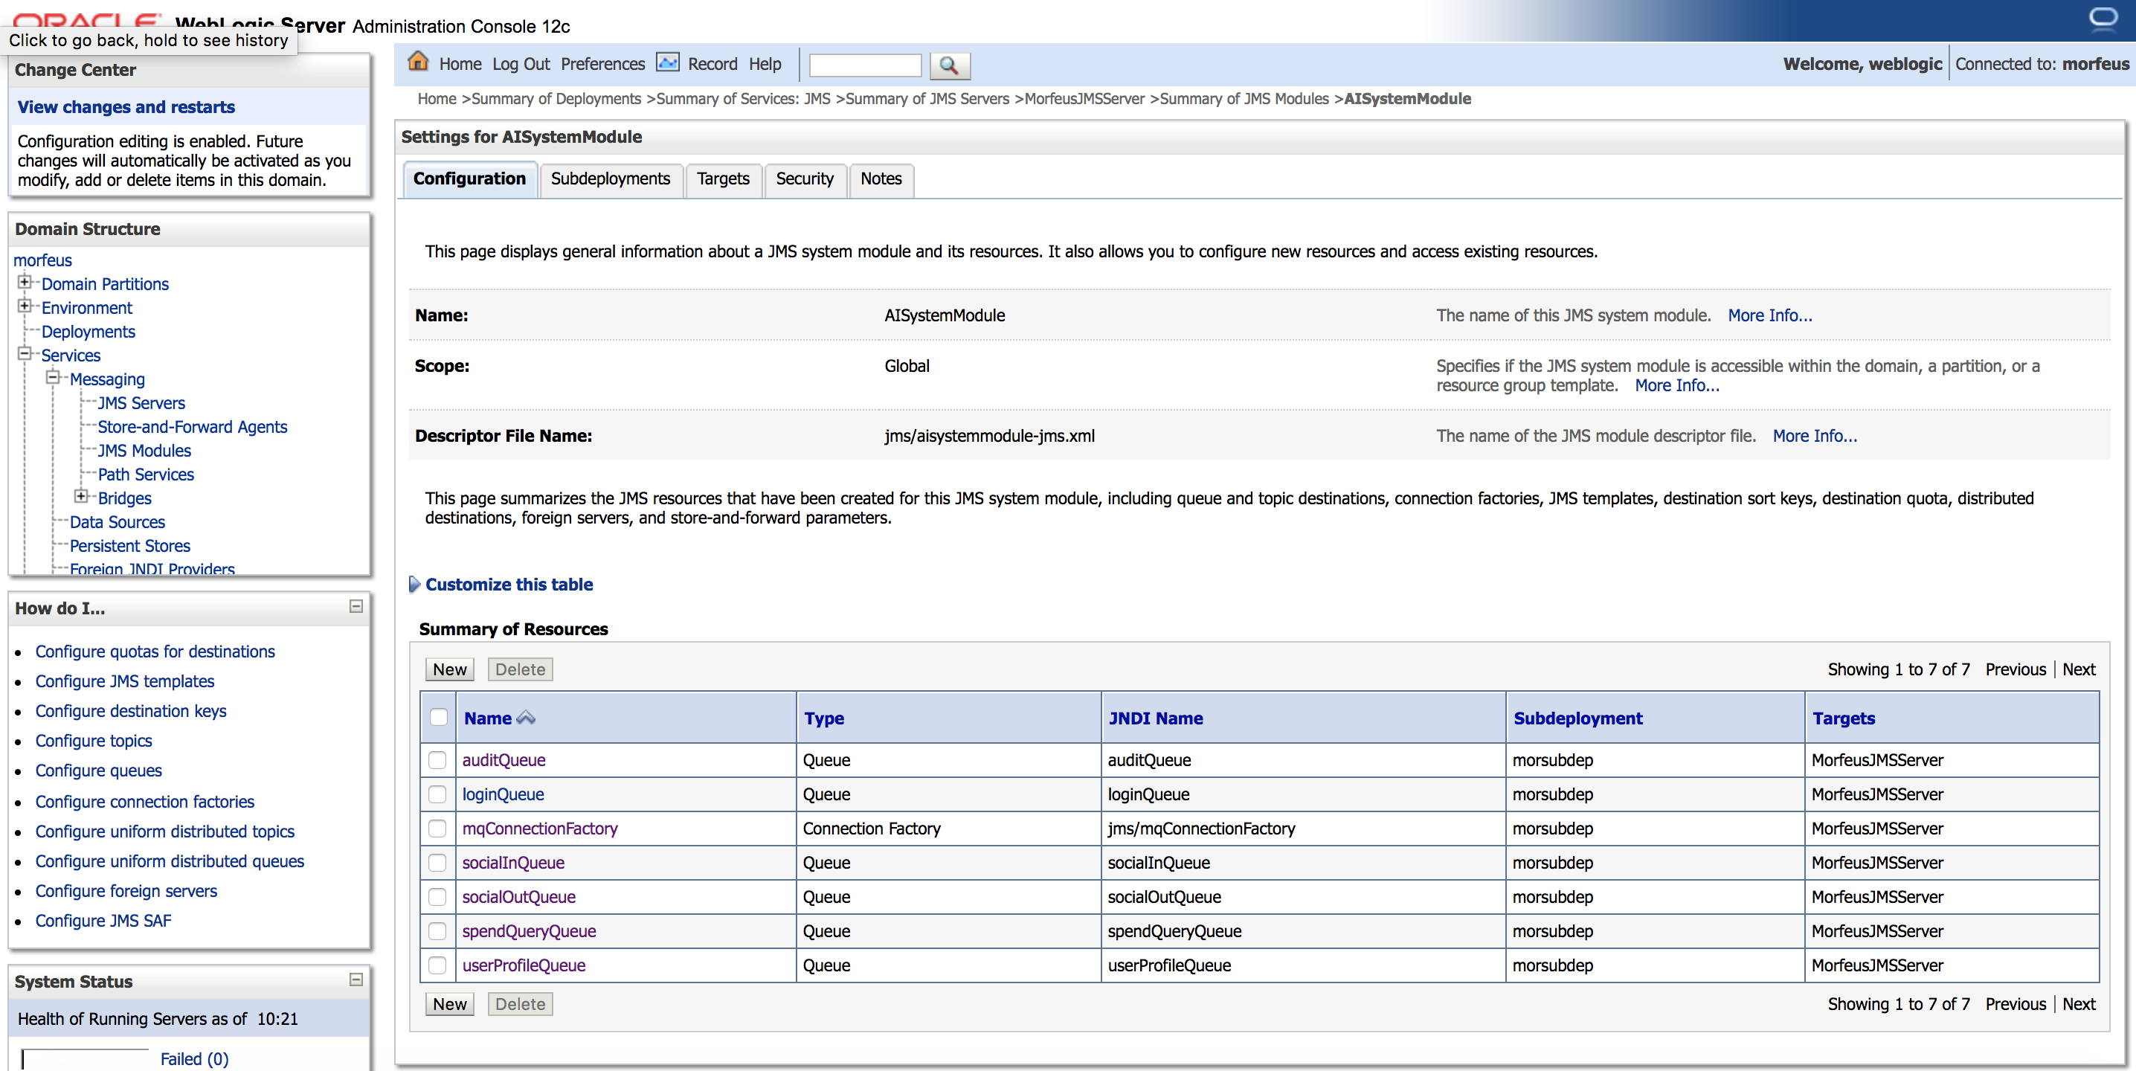The width and height of the screenshot is (2136, 1071).
Task: Collapse the System Status panel
Action: [356, 979]
